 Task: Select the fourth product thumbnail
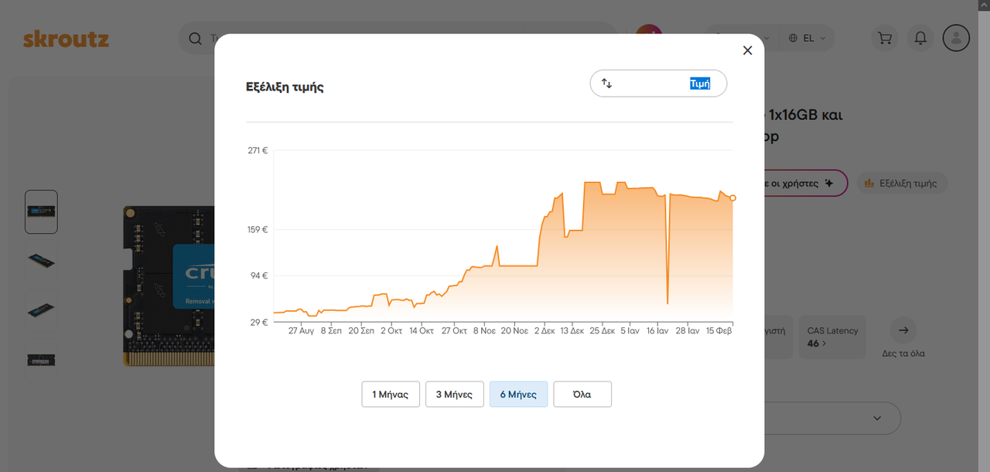[41, 359]
